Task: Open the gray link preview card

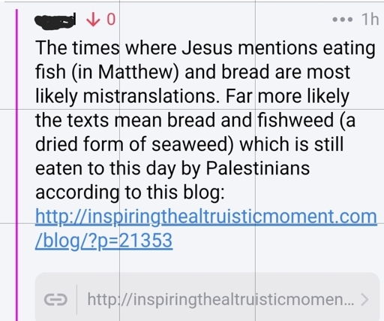Action: click(x=207, y=297)
